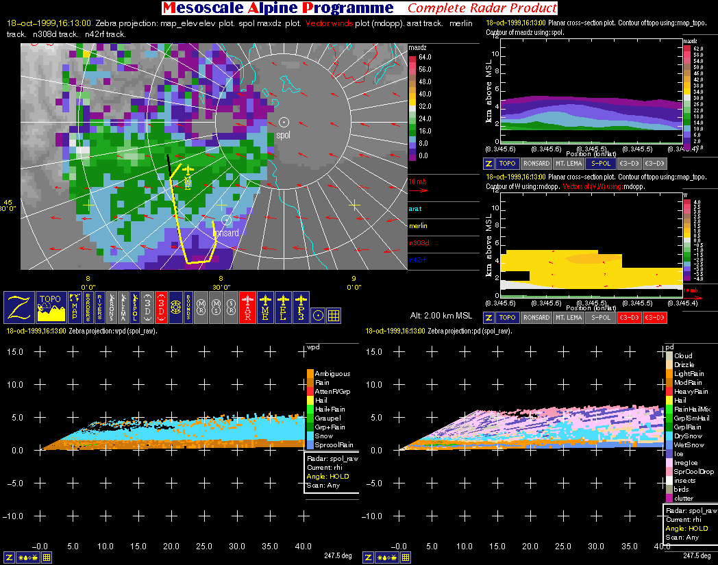Click the red 3D icon in main toolbar
Screen dimensions: 718x565
pyautogui.click(x=161, y=307)
